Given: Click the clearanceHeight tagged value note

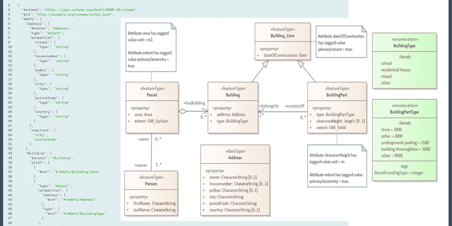Looking at the screenshot, I should point(336,165).
